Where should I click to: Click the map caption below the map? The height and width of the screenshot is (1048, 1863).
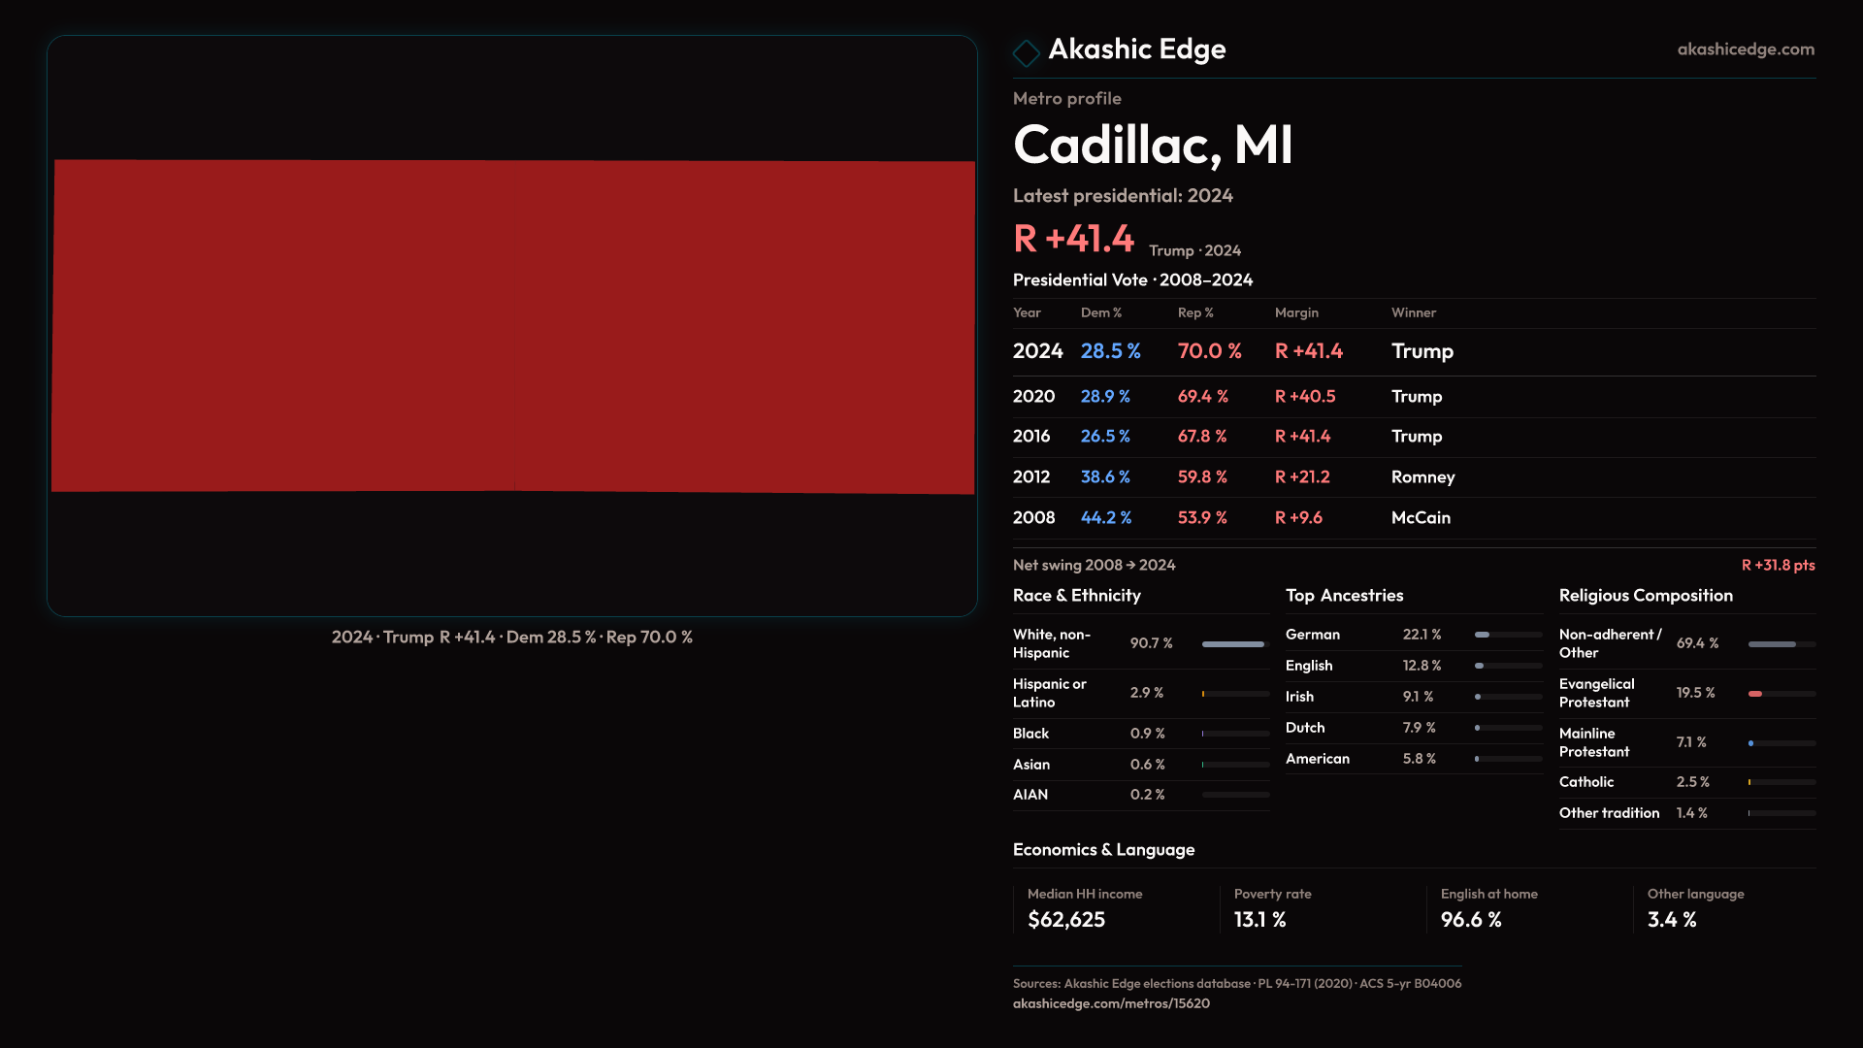[x=511, y=638]
